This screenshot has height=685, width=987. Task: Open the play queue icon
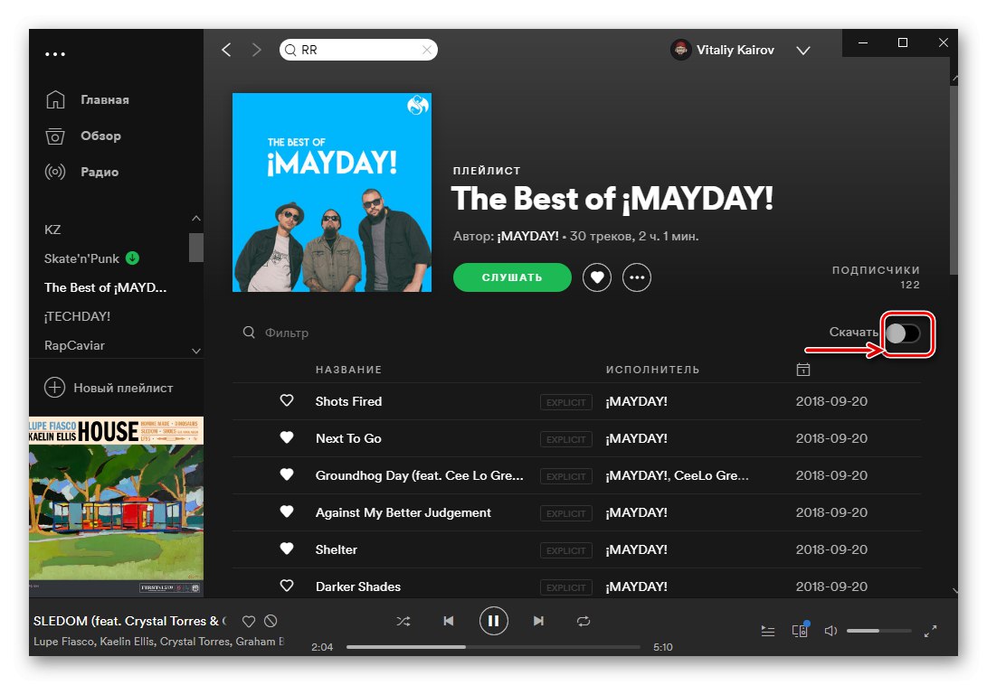768,630
